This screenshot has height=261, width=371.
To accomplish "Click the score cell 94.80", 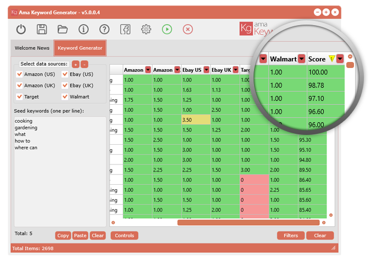I will click(312, 160).
